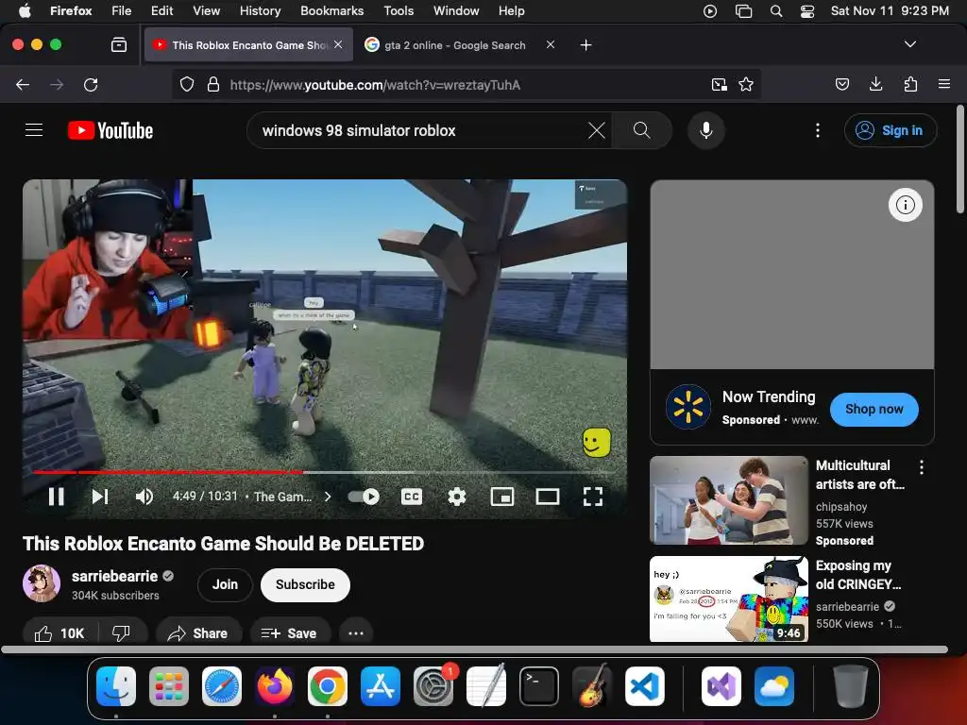Image resolution: width=967 pixels, height=725 pixels.
Task: Toggle the autoplay switch
Action: [x=364, y=497]
